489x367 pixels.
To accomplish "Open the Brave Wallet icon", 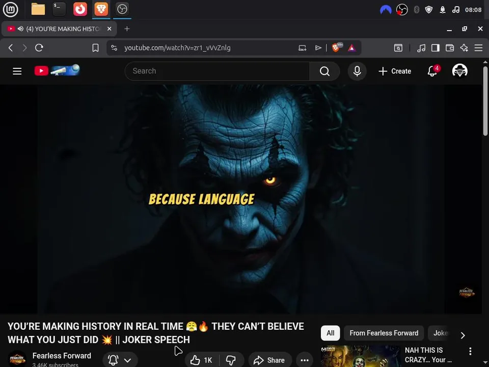I will click(450, 48).
